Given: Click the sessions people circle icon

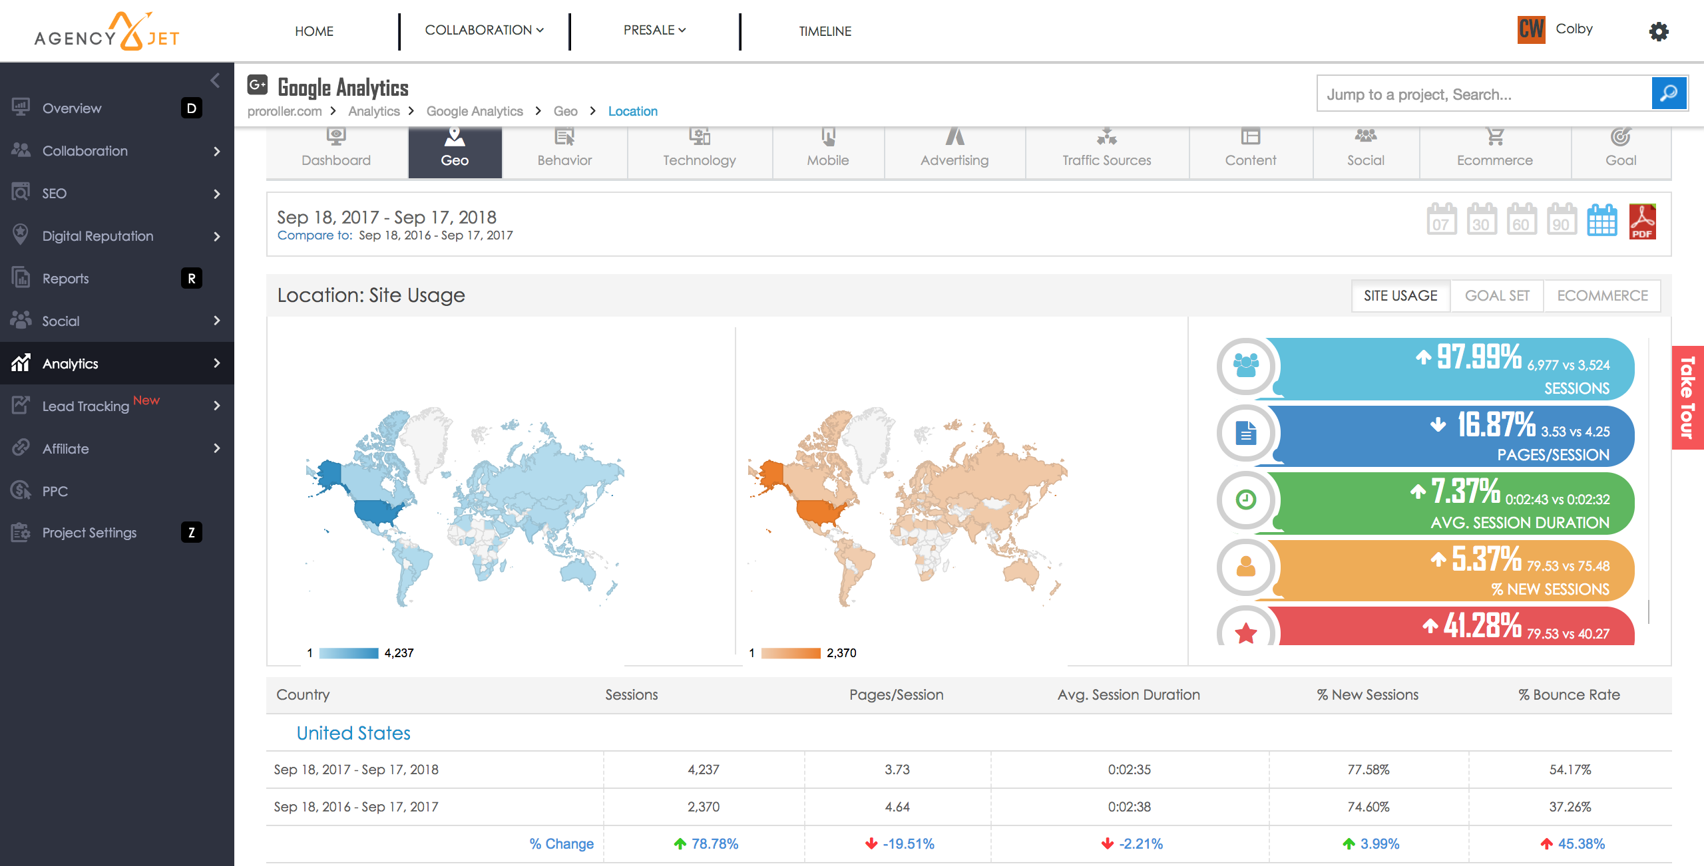Looking at the screenshot, I should (1245, 366).
